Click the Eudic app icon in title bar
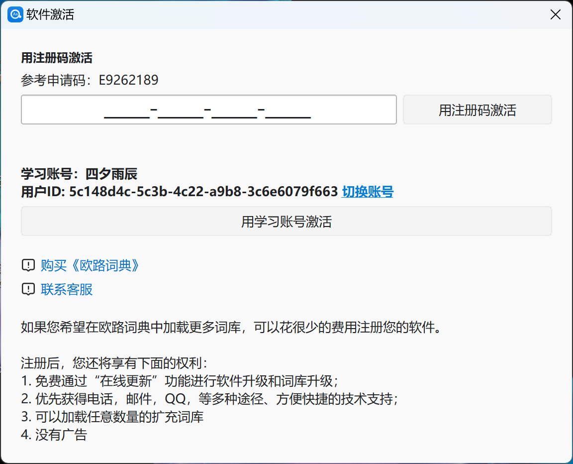Image resolution: width=573 pixels, height=464 pixels. pos(15,14)
